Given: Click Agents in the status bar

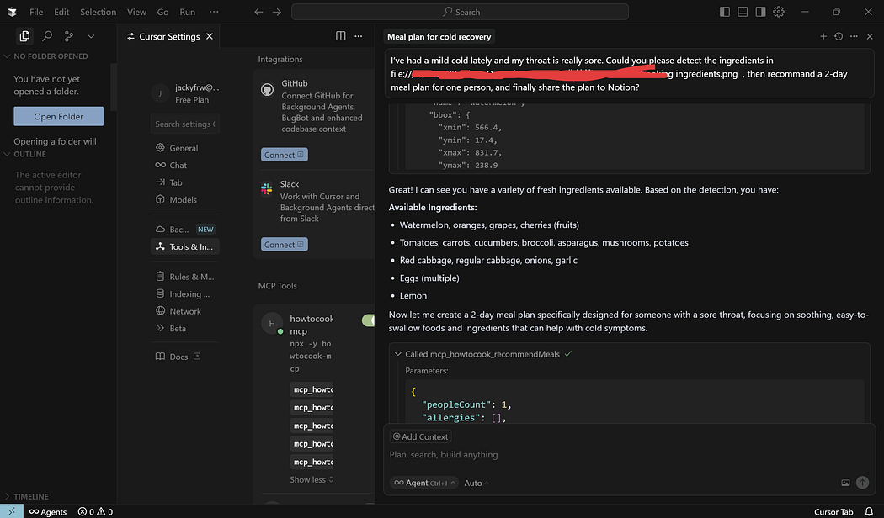Looking at the screenshot, I should tap(48, 511).
